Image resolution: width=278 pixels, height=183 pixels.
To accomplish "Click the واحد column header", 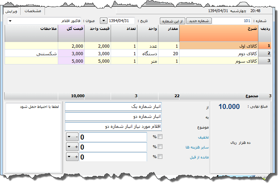I will pyautogui.click(x=148, y=33).
